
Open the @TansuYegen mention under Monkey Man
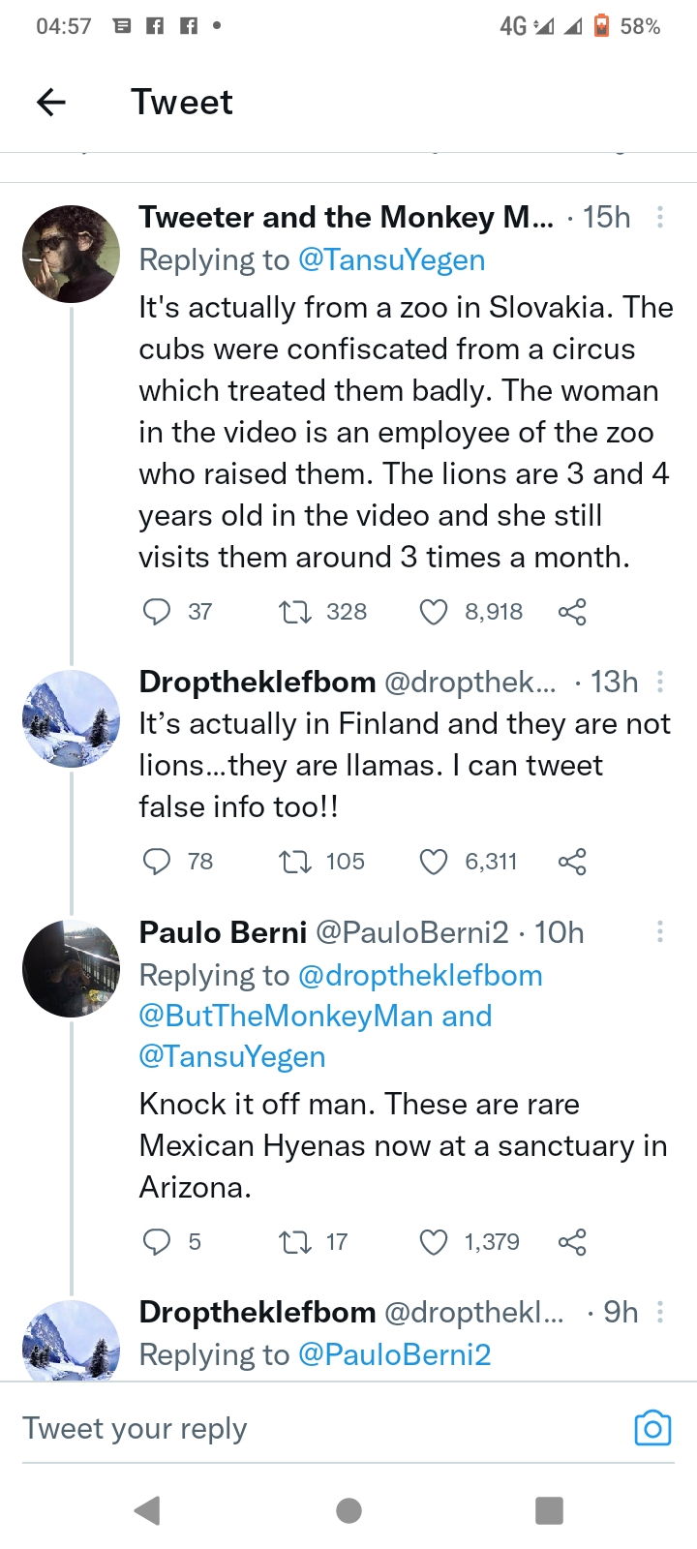click(x=391, y=259)
